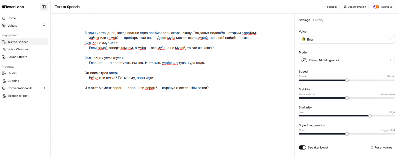This screenshot has height=157, width=399.
Task: Click the Feedback button
Action: (329, 7)
